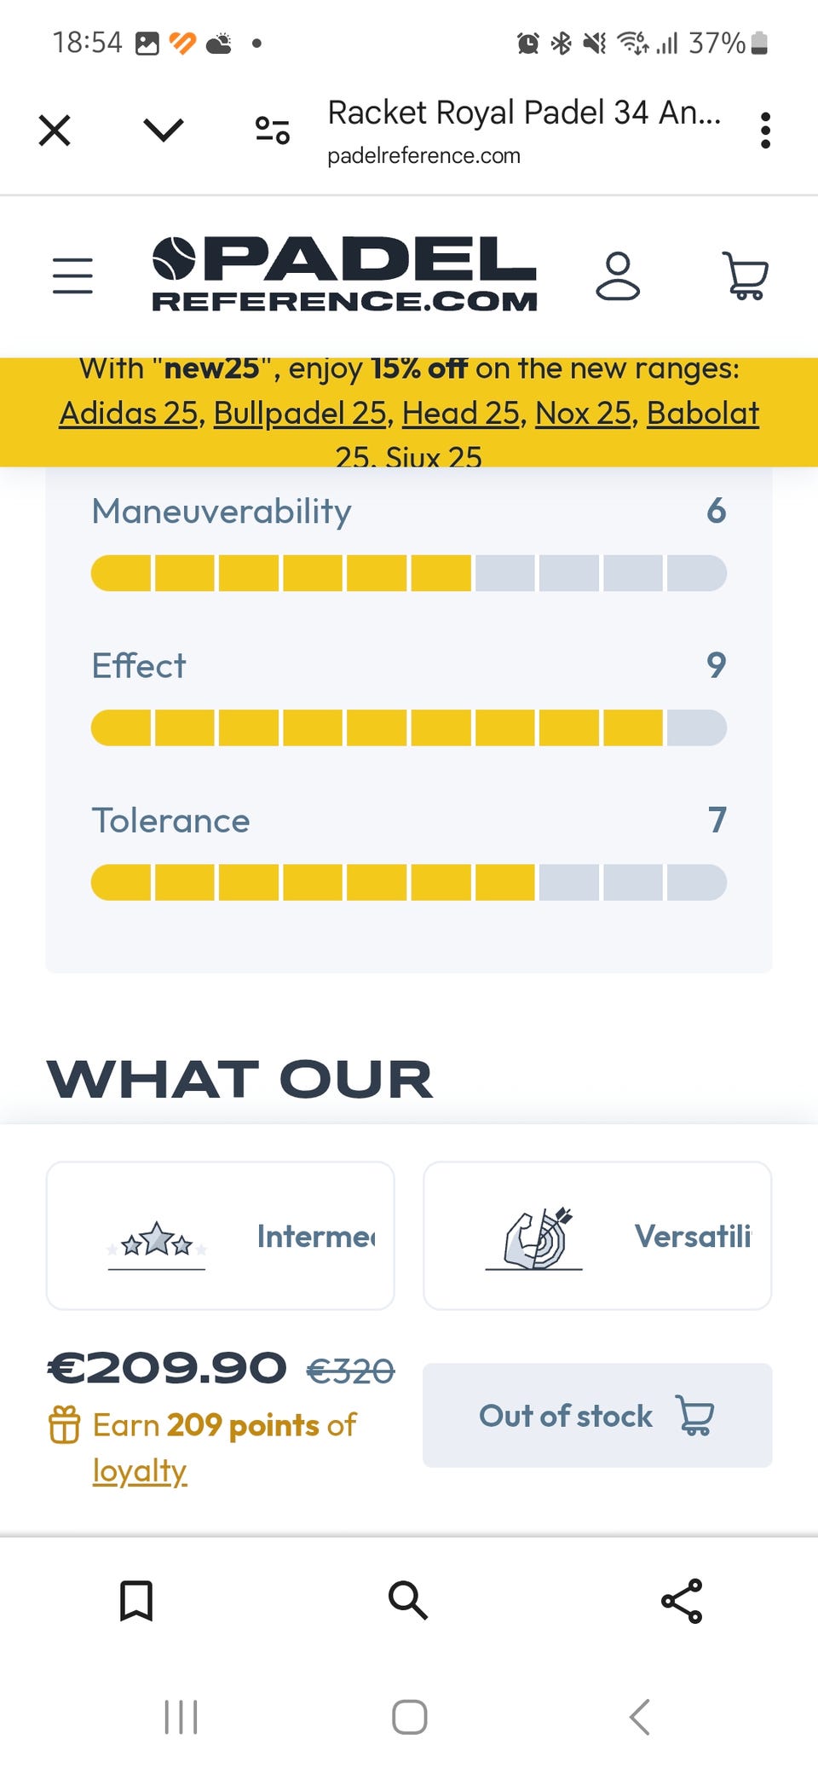Screen dimensions: 818x1774
Task: Tap the Padel Reference logo
Action: tap(344, 274)
